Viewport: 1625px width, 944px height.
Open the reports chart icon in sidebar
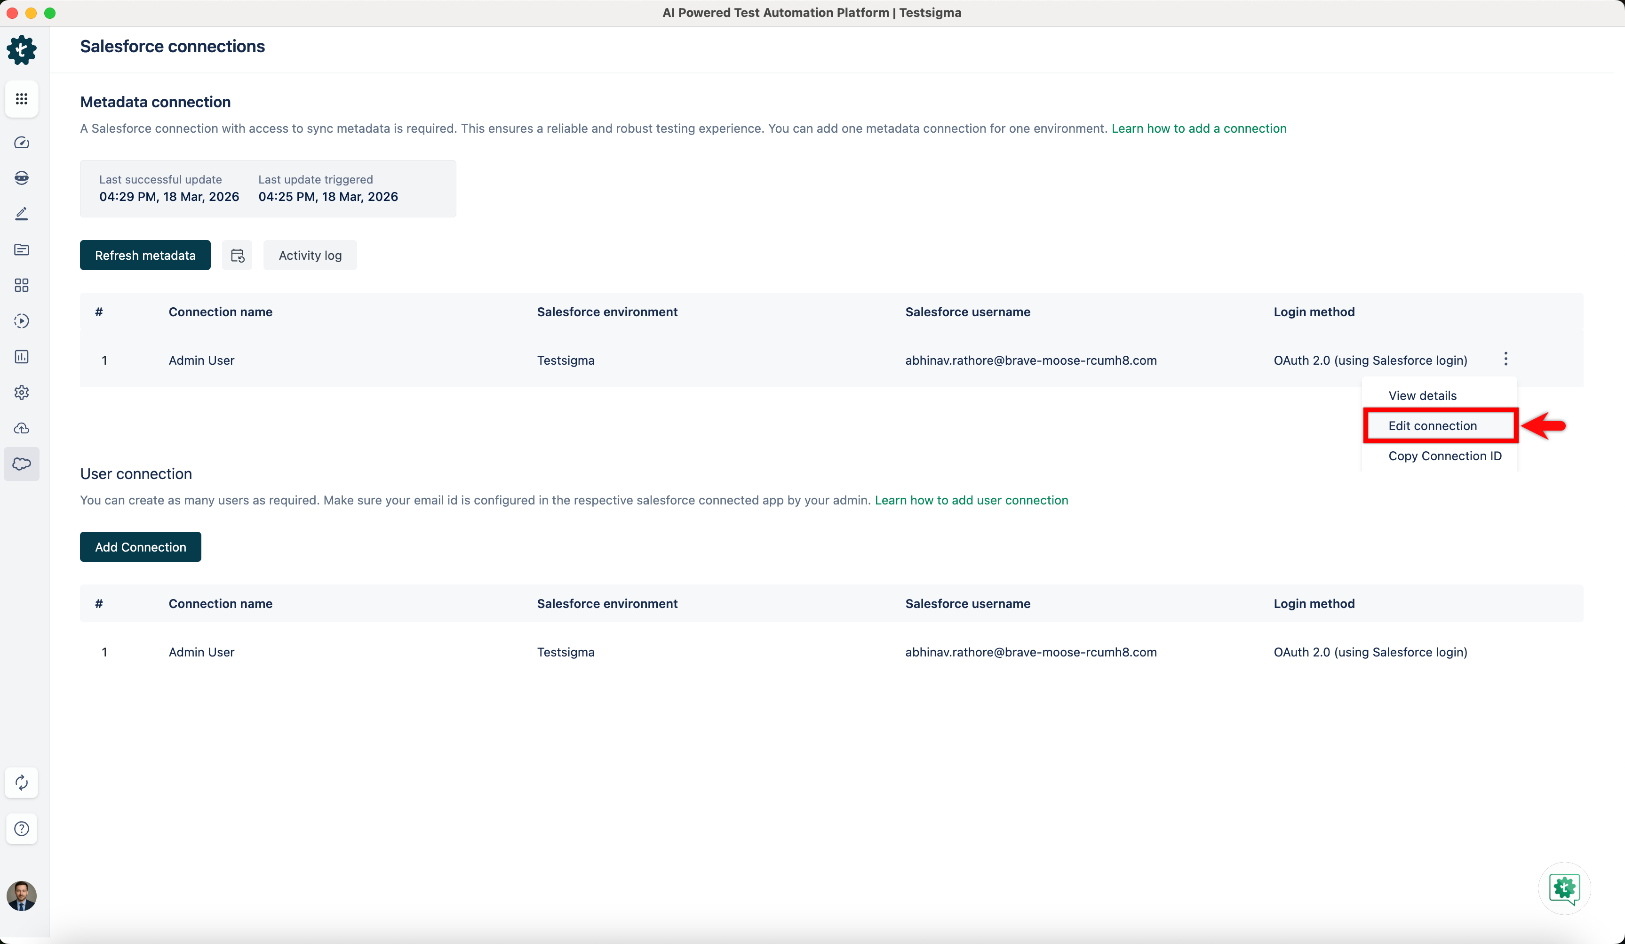point(21,357)
